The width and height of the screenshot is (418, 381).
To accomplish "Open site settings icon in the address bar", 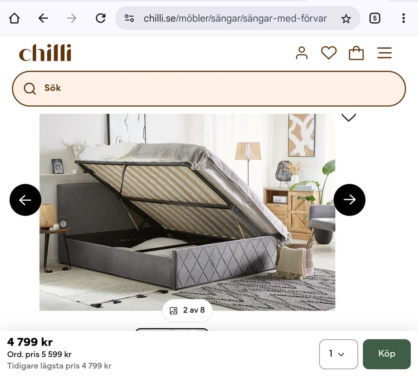I will tap(129, 18).
